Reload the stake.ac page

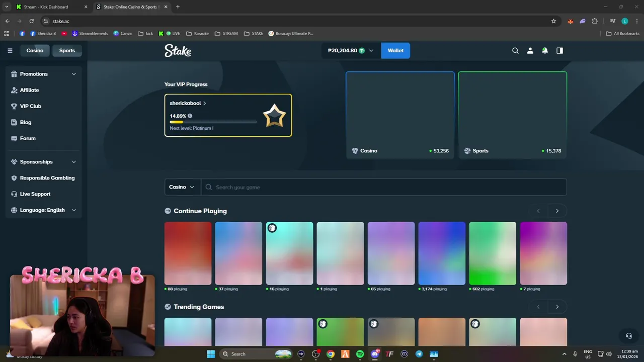tap(31, 21)
